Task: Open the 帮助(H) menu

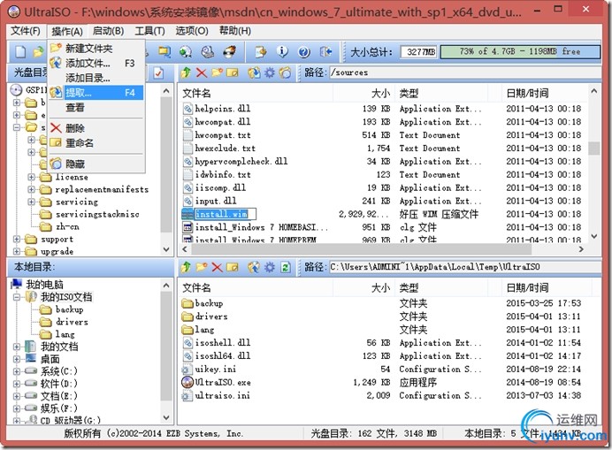Action: pyautogui.click(x=235, y=31)
